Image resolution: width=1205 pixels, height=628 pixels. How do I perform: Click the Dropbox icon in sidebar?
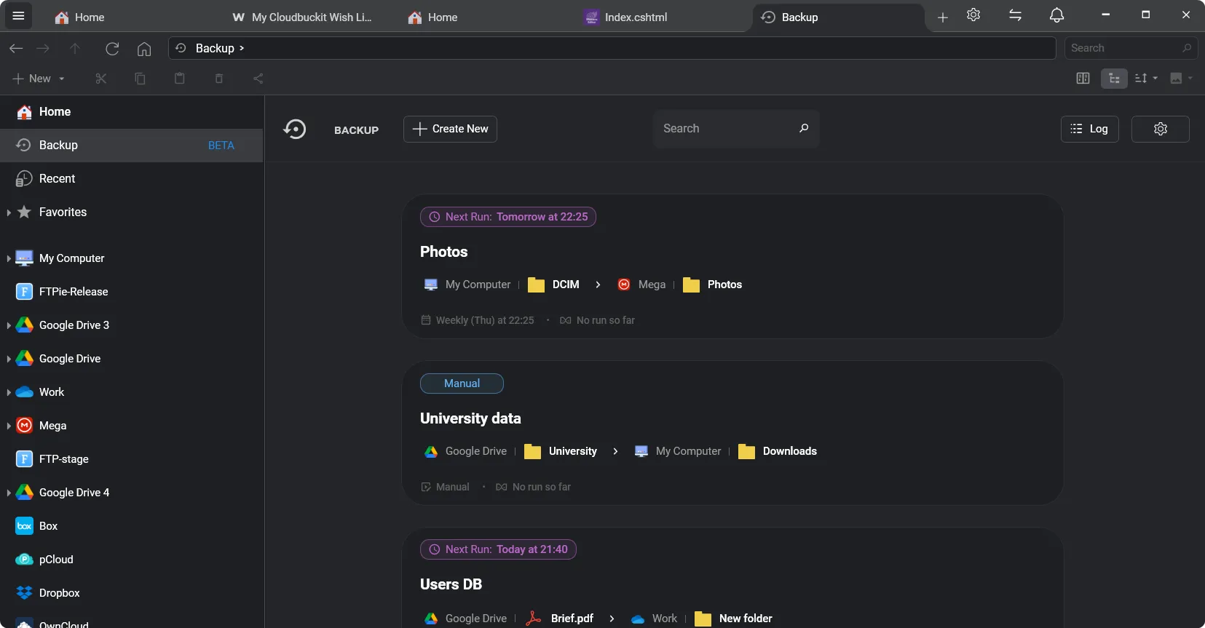pyautogui.click(x=25, y=593)
